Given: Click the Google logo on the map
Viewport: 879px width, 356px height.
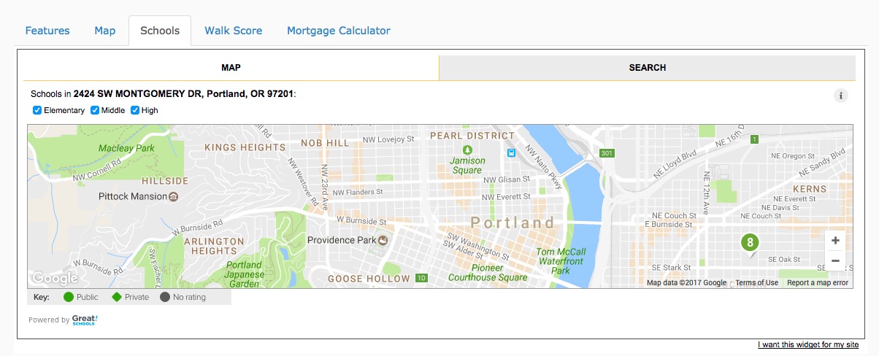Looking at the screenshot, I should click(54, 278).
